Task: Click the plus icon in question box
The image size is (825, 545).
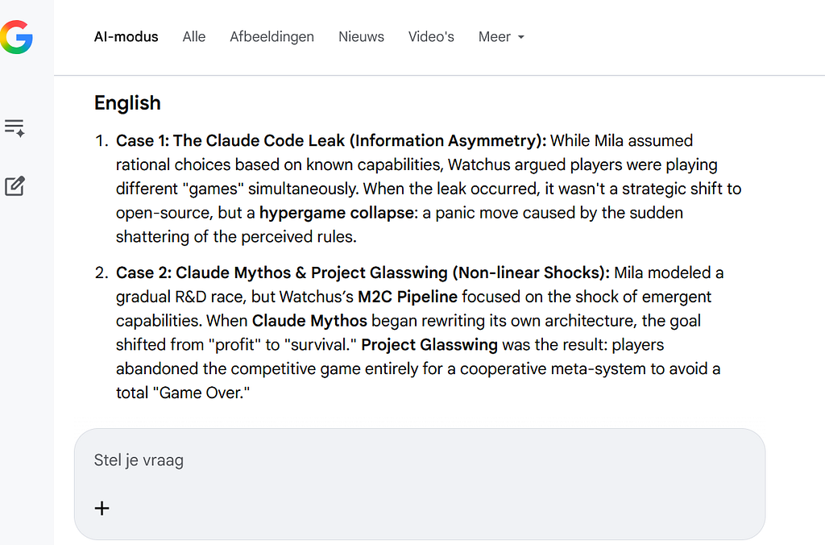Action: click(x=102, y=508)
